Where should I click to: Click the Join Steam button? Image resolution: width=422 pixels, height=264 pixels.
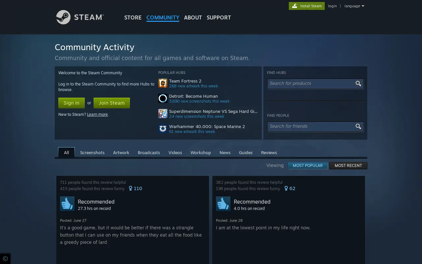[x=112, y=103]
